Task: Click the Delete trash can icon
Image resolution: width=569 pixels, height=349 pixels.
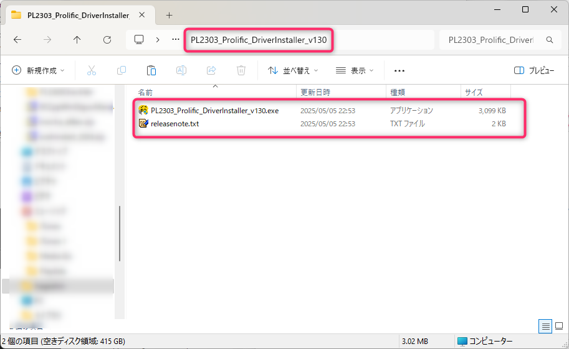Action: coord(241,70)
